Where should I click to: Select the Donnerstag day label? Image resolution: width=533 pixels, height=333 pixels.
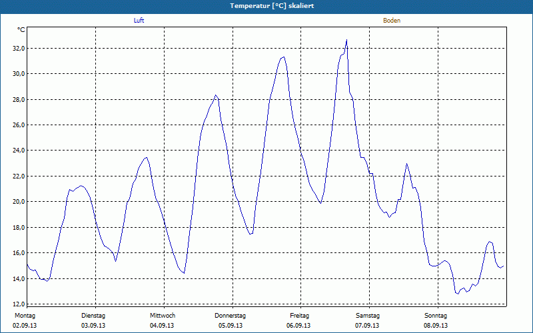[x=230, y=316]
